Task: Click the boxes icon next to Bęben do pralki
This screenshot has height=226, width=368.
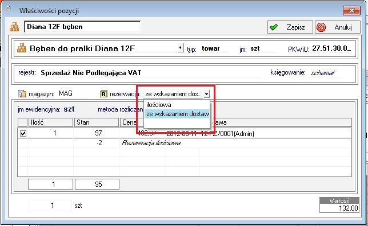Action: [x=22, y=48]
